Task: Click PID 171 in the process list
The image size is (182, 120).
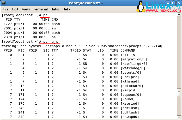Action: [x=21, y=95]
